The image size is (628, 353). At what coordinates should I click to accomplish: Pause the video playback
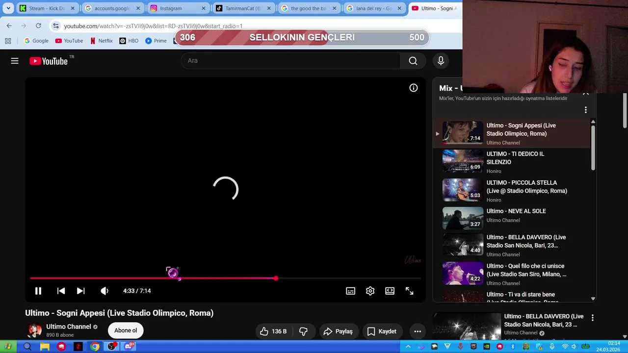pos(38,291)
